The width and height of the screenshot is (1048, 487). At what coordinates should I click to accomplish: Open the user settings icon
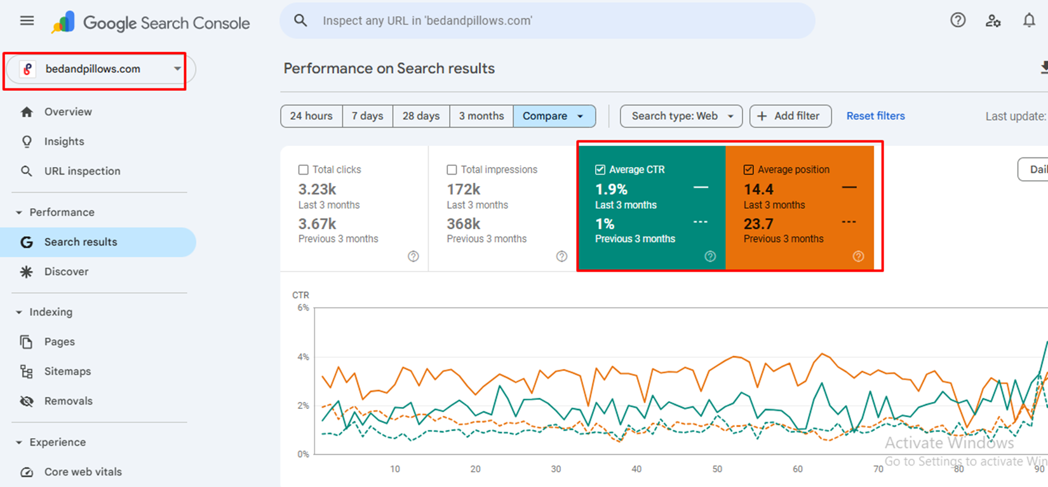click(993, 21)
